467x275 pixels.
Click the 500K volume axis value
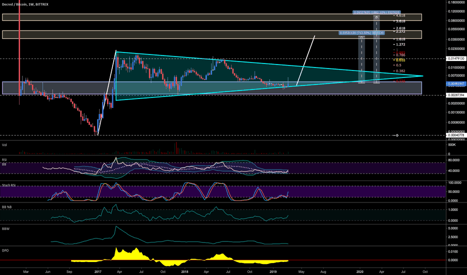452,145
